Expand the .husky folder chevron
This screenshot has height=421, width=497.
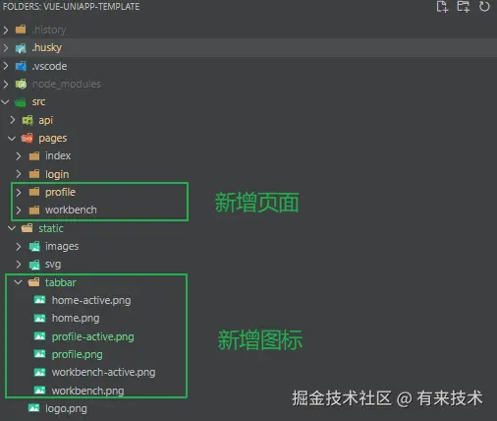tap(6, 48)
